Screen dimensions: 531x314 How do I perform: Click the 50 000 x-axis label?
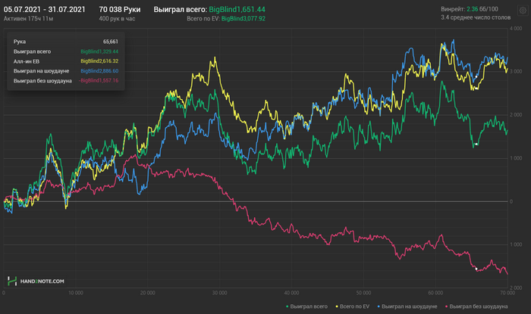tap(363, 293)
